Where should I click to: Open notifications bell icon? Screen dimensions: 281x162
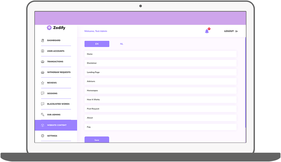click(207, 31)
